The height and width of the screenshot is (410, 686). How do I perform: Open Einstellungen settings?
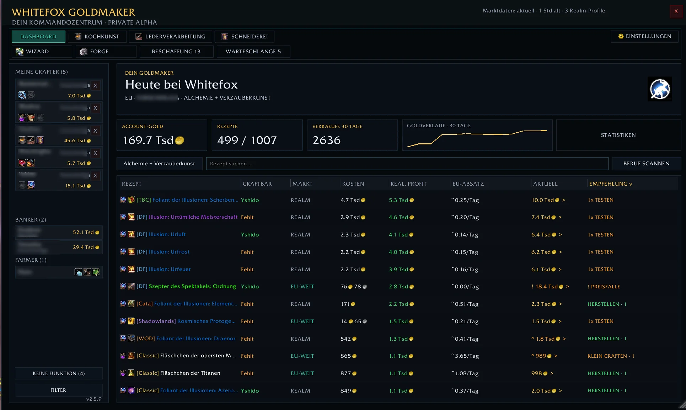pos(645,36)
